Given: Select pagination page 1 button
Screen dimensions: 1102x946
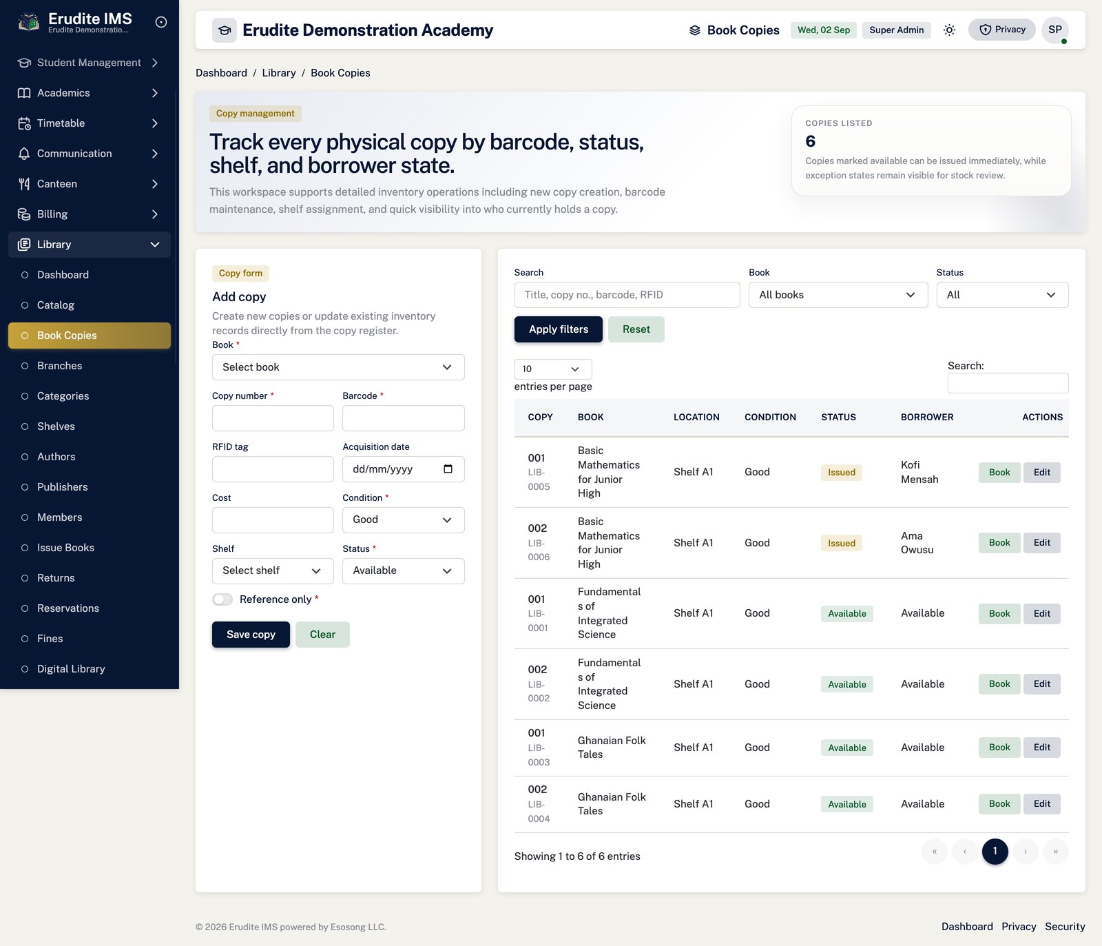Looking at the screenshot, I should point(995,852).
